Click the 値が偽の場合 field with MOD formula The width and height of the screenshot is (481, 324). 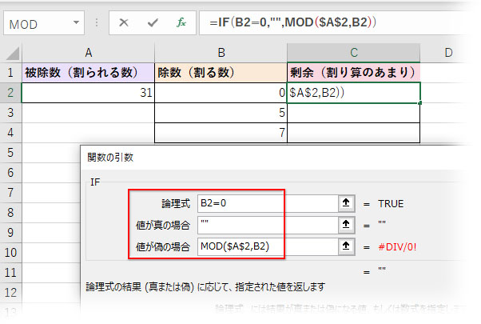point(268,246)
